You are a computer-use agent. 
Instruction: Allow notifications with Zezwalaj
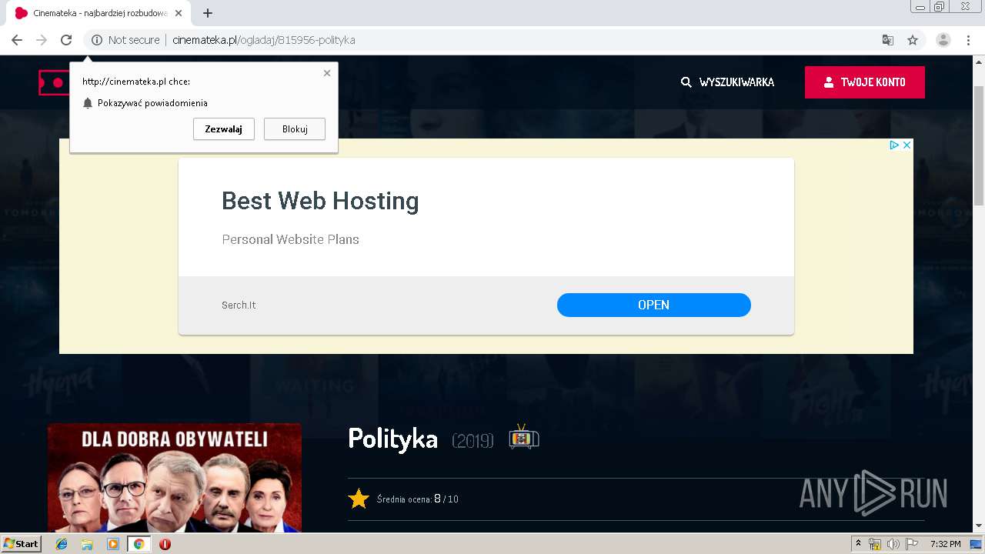(x=223, y=129)
